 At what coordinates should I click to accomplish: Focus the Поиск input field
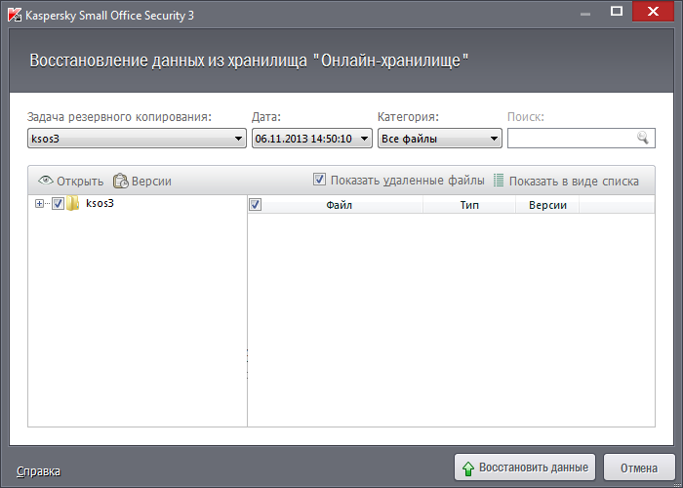tap(582, 139)
